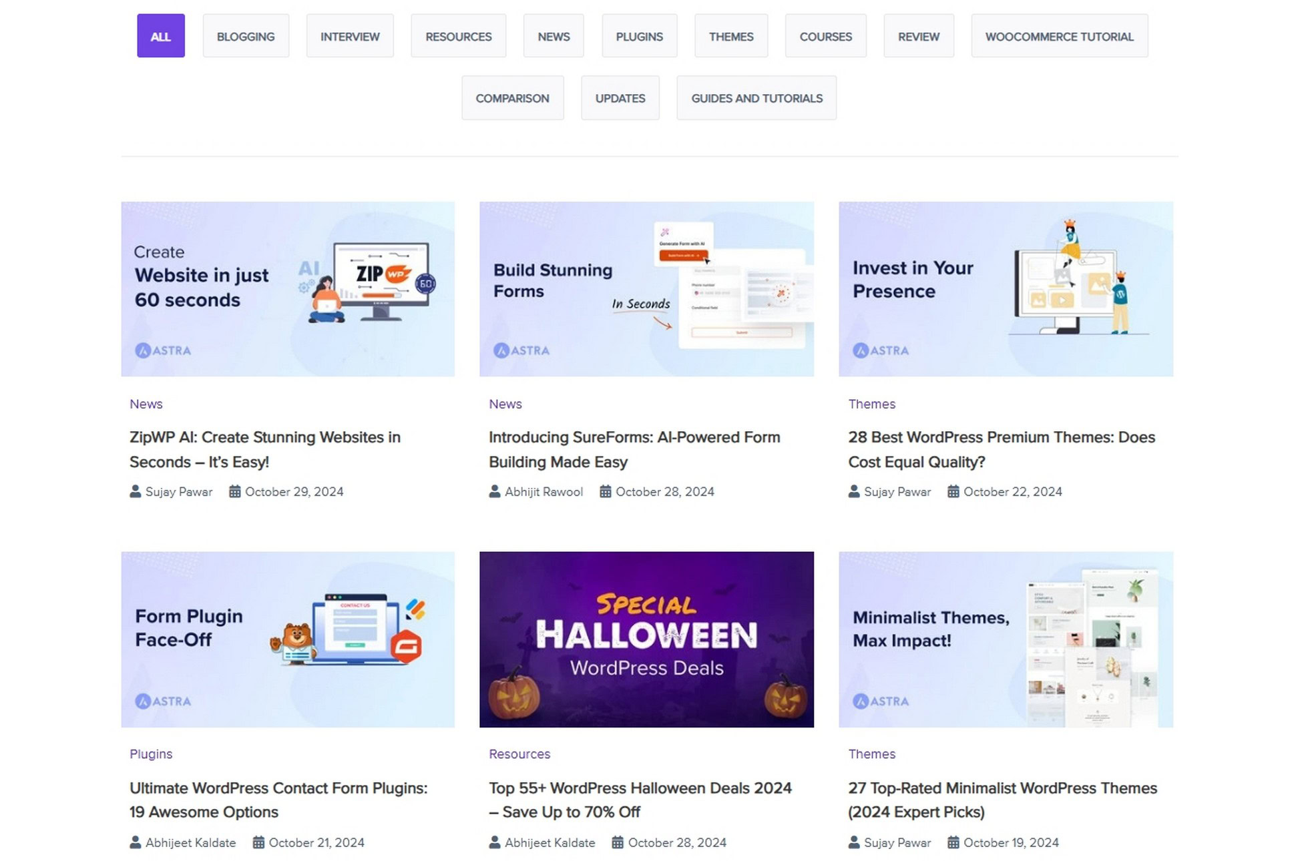
Task: Open Introducing SureForms article title
Action: [x=634, y=449]
